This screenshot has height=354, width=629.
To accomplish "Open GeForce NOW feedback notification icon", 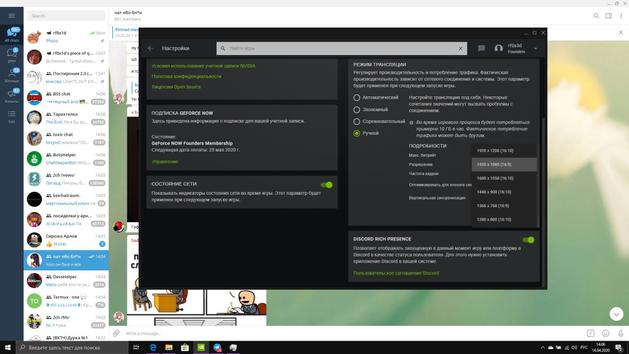I will tap(482, 48).
